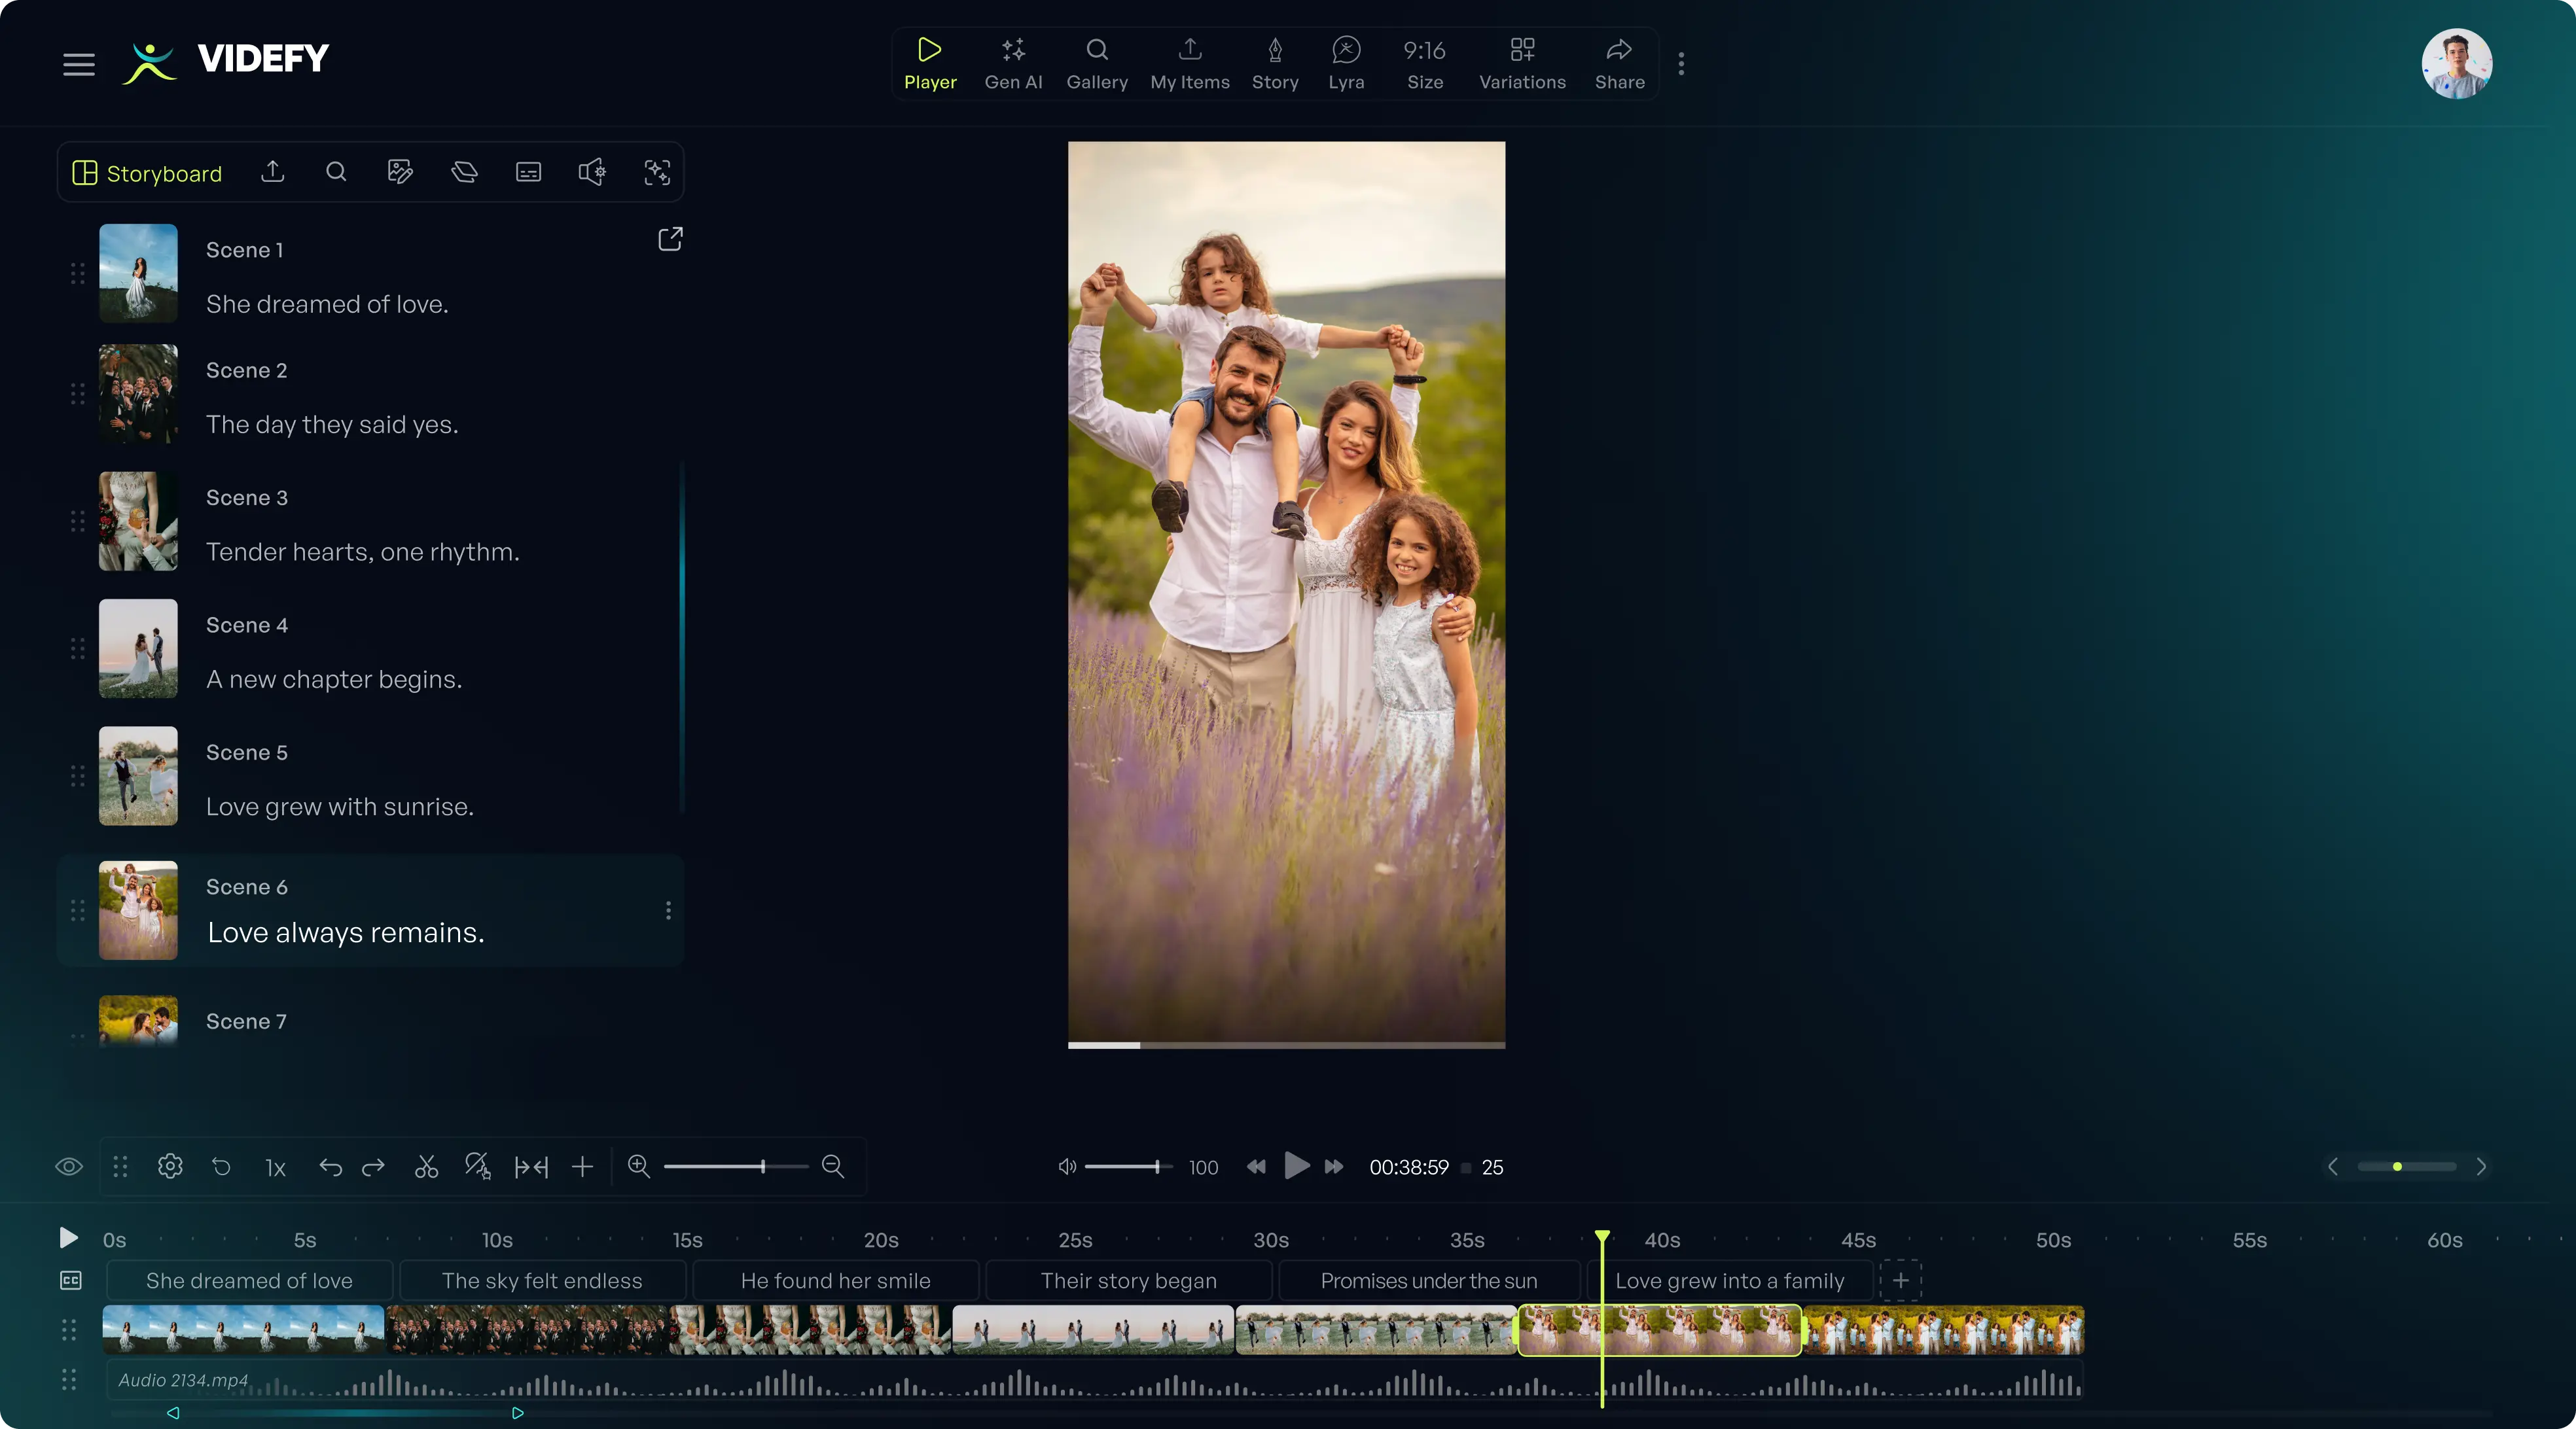Viewport: 2576px width, 1429px height.
Task: Open the audio settings speaker icon
Action: point(592,172)
